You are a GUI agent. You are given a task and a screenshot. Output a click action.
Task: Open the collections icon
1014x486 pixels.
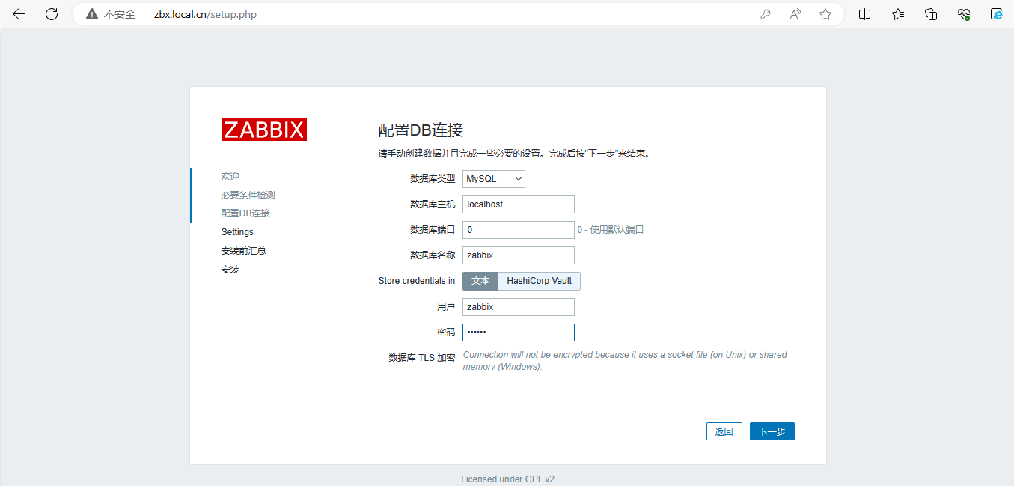pyautogui.click(x=931, y=14)
